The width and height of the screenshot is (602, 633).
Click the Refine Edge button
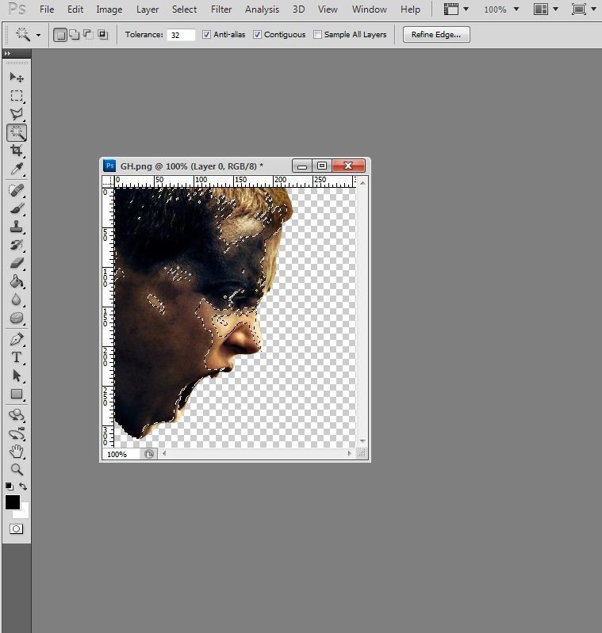pyautogui.click(x=435, y=35)
